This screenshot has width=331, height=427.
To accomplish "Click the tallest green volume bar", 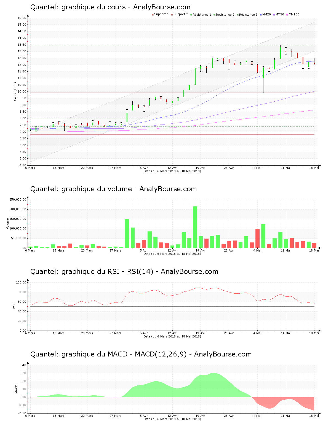I will point(195,227).
